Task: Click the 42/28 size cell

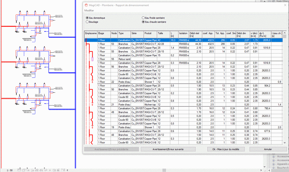Action: point(163,44)
